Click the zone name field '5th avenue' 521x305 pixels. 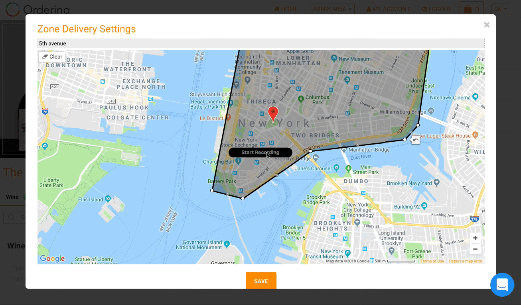pyautogui.click(x=261, y=43)
